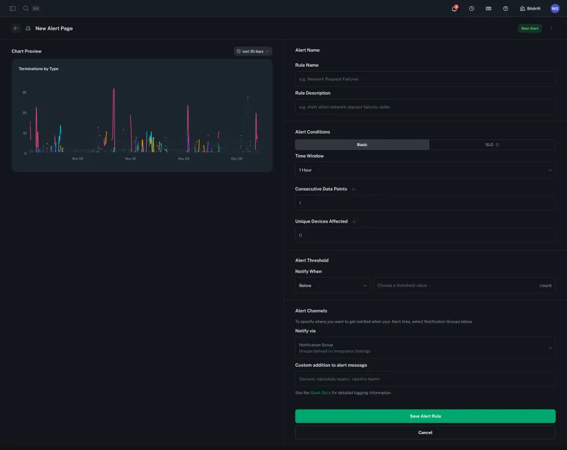Open the Slack Docs link

[x=320, y=392]
